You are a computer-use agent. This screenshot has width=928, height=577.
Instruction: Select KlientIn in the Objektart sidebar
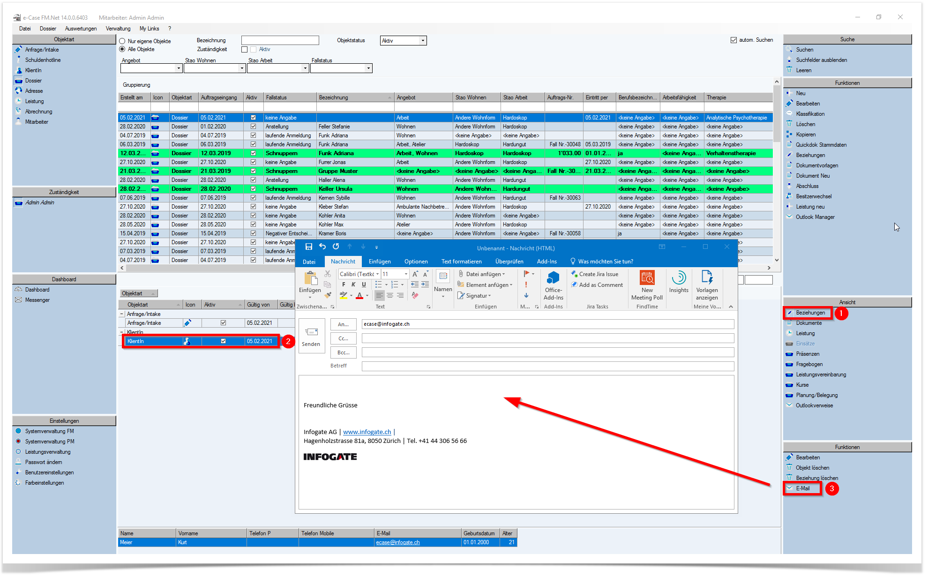[33, 70]
